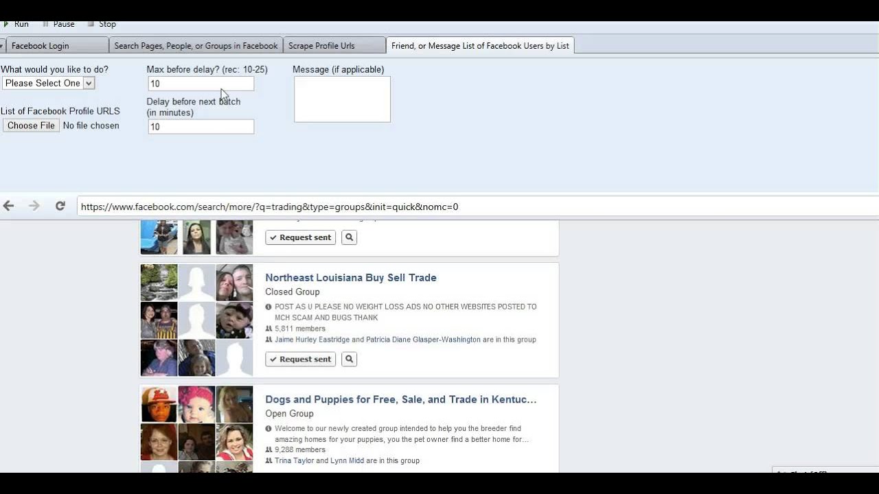
Task: Click red cap member photo in Dogs group
Action: (159, 404)
